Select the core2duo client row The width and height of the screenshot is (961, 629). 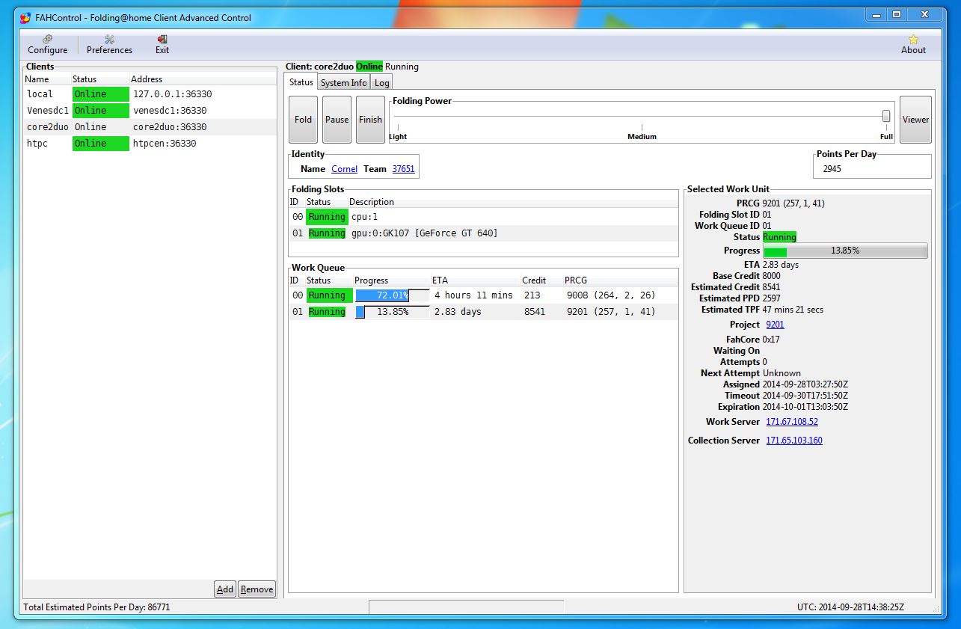(x=150, y=127)
